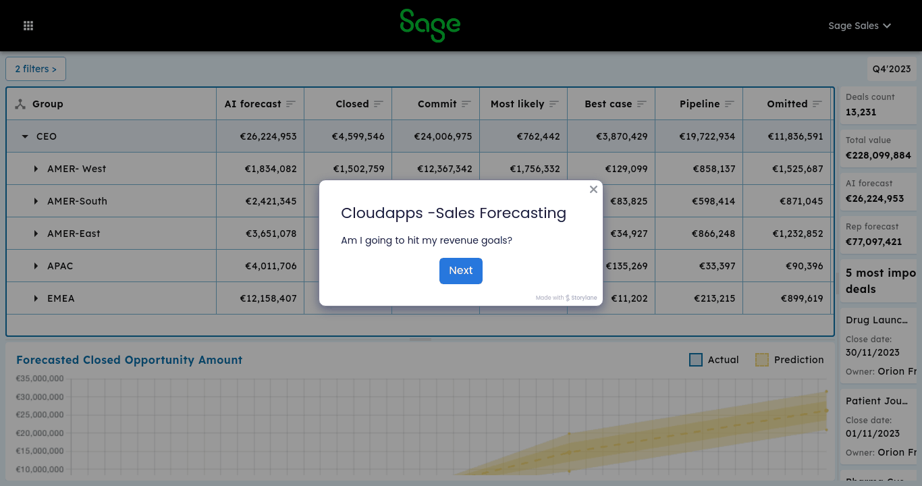Screen dimensions: 922x486
Task: Click AMER- West Commit €12,367,342
Action: [x=436, y=169]
